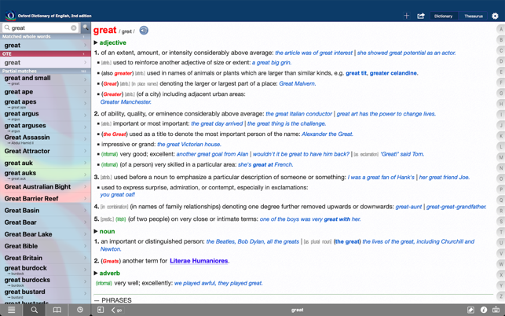Jump to letter H in the index
Image resolution: width=505 pixels, height=316 pixels.
point(501,104)
